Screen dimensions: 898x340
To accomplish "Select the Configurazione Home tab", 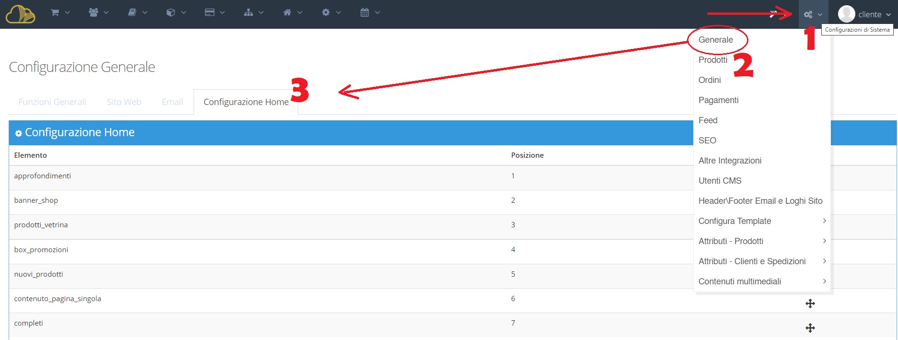I will 246,102.
